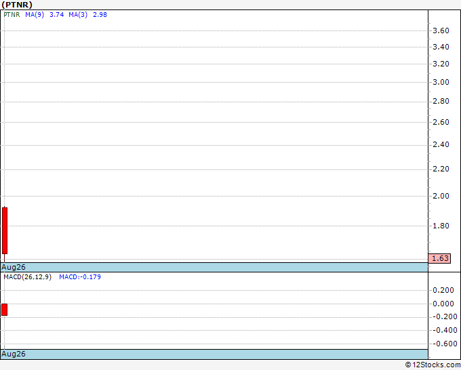Click the red PTNR price candlestick

pyautogui.click(x=5, y=230)
